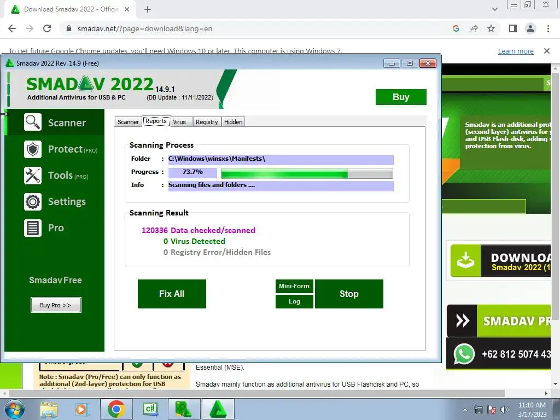
Task: Click the green search app taskbar icon
Action: click(x=184, y=409)
